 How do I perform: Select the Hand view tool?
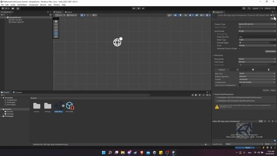tap(56, 21)
